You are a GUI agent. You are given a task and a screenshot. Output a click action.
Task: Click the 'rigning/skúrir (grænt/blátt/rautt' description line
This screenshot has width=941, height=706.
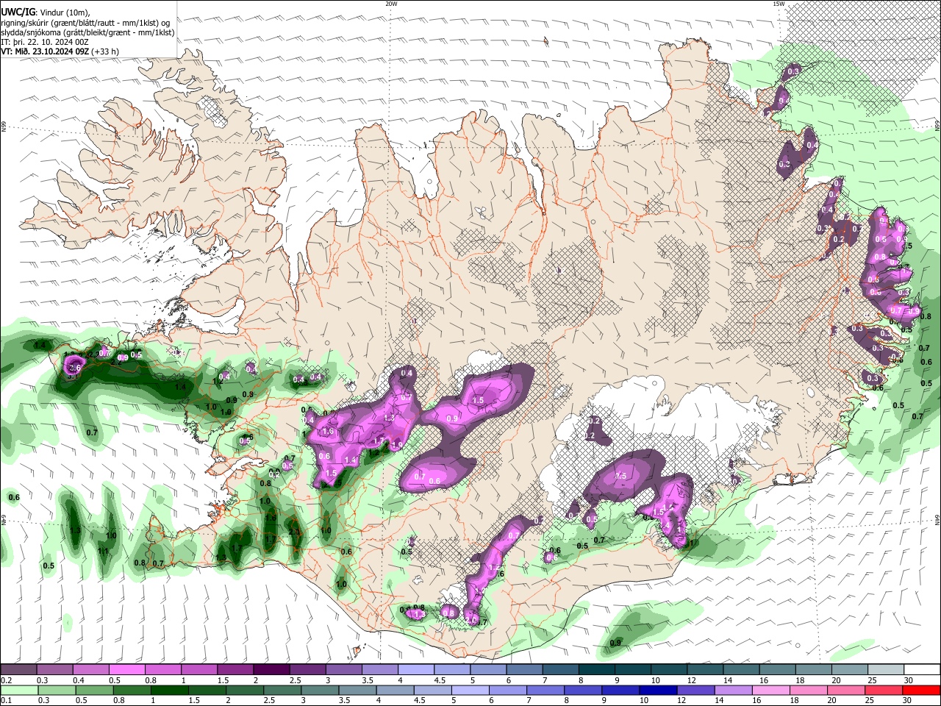tap(85, 23)
